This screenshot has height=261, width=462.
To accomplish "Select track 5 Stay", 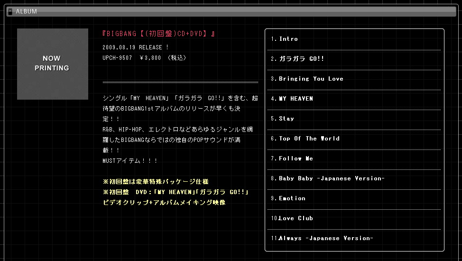I will pos(282,119).
